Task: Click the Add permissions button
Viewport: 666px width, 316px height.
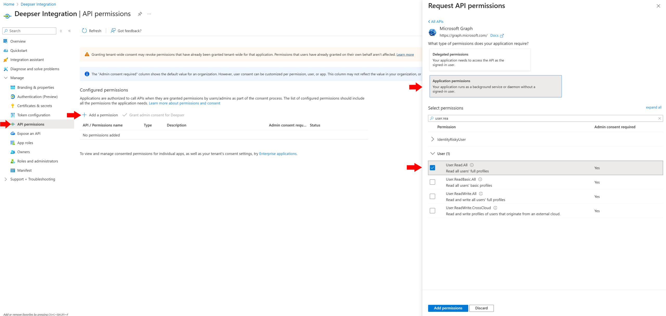Action: click(448, 308)
